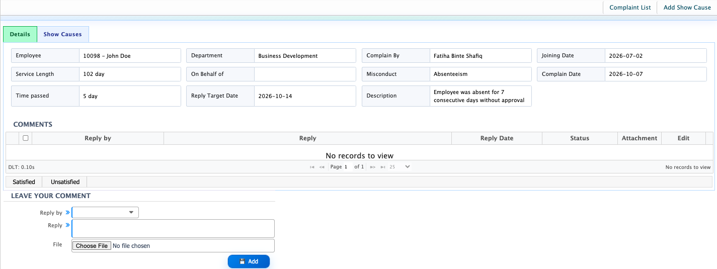Open the Reply by dropdown
The height and width of the screenshot is (269, 717).
coord(105,213)
